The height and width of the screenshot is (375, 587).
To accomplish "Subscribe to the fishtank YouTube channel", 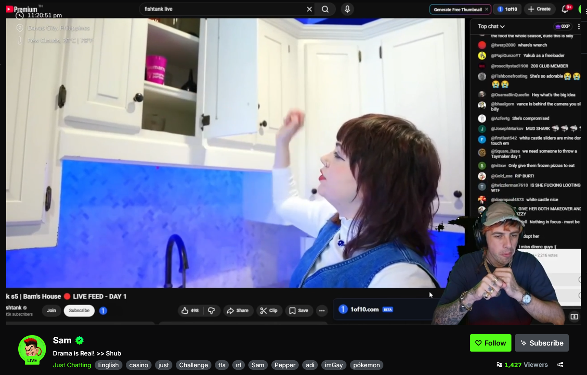I will pyautogui.click(x=79, y=310).
